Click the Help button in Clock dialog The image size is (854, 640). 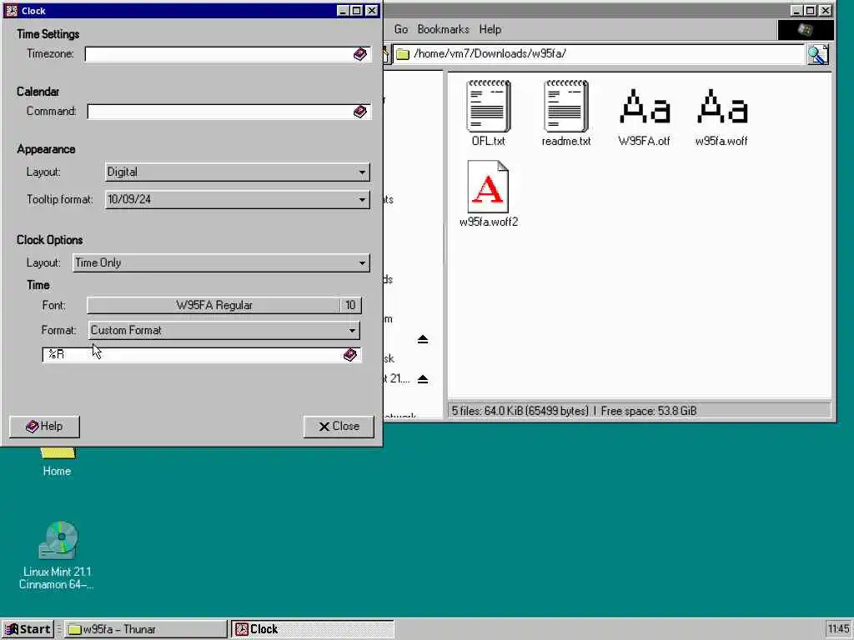pyautogui.click(x=45, y=427)
